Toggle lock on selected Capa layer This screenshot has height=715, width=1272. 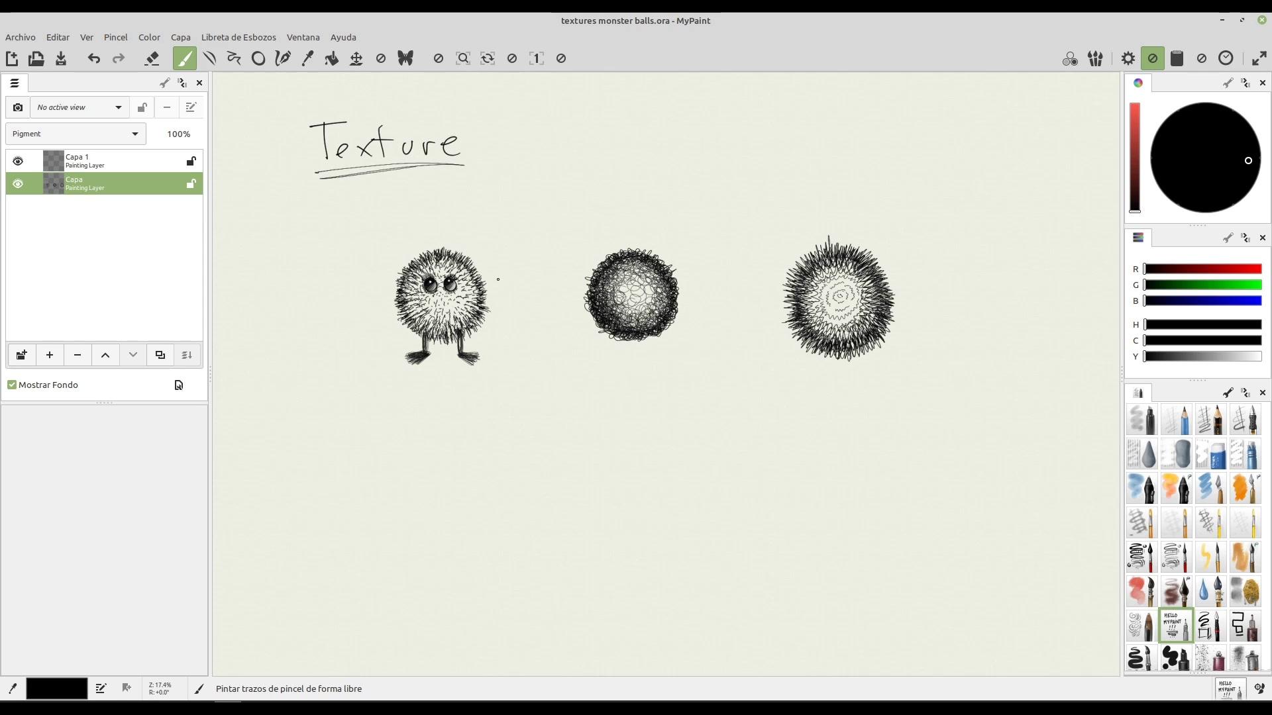click(x=191, y=183)
